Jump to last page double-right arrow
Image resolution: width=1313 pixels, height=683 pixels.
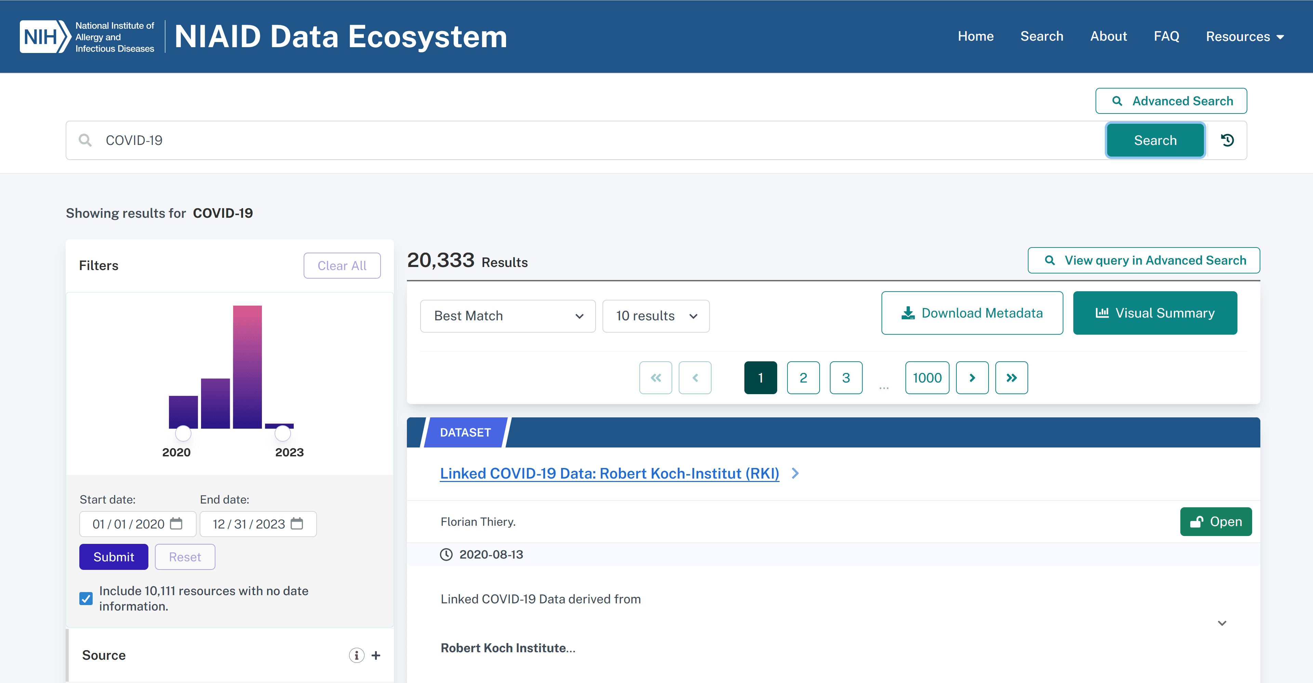1011,378
